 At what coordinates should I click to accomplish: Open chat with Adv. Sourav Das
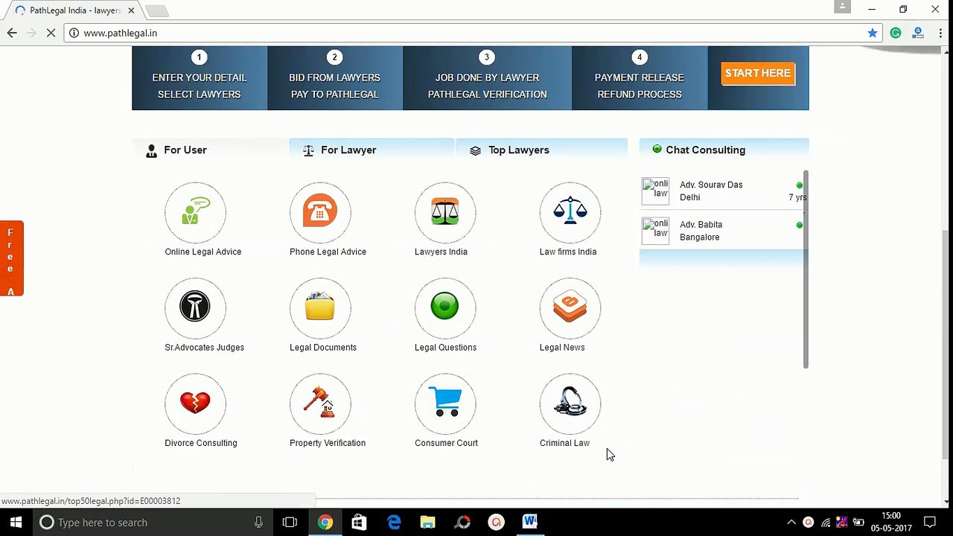click(x=723, y=191)
